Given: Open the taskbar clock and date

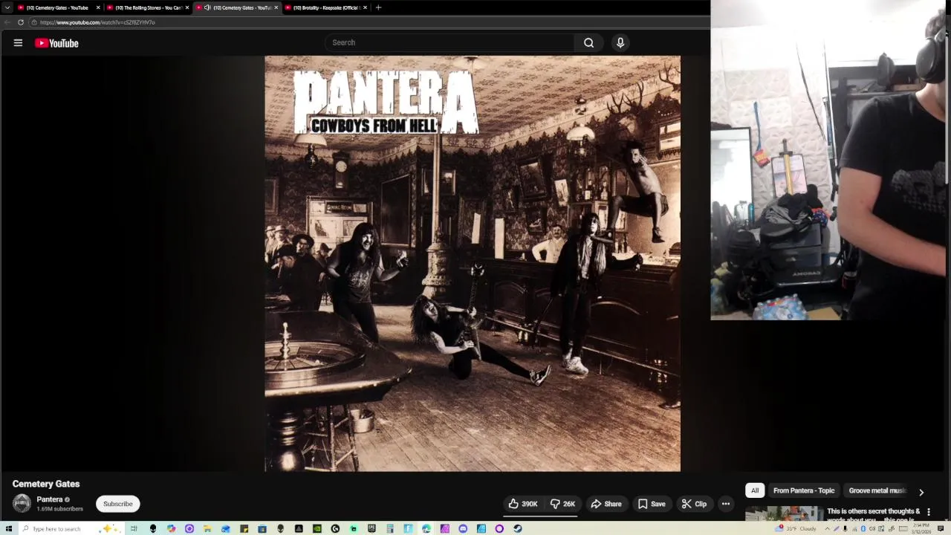Looking at the screenshot, I should coord(922,528).
